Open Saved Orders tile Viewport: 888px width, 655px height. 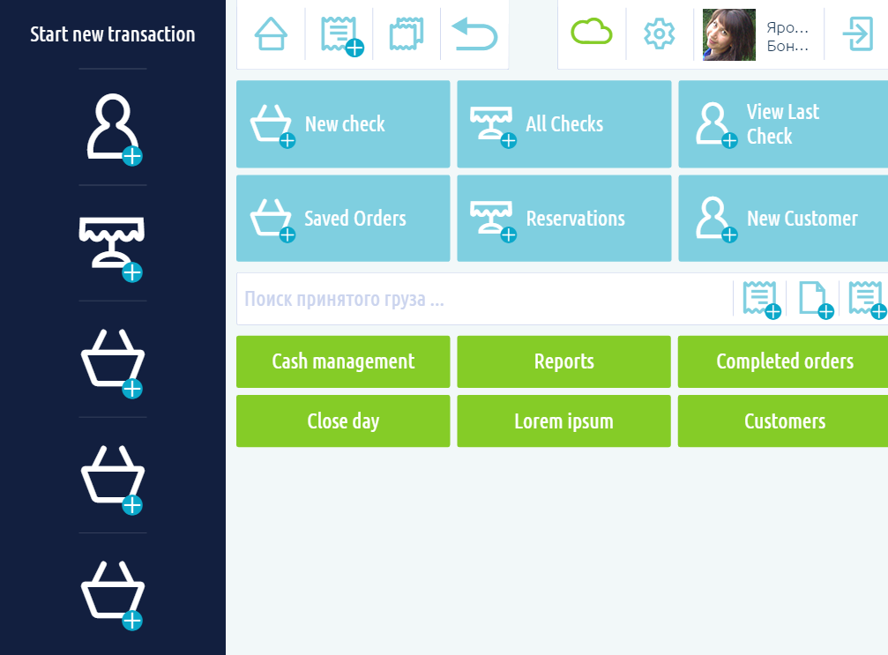(x=343, y=219)
